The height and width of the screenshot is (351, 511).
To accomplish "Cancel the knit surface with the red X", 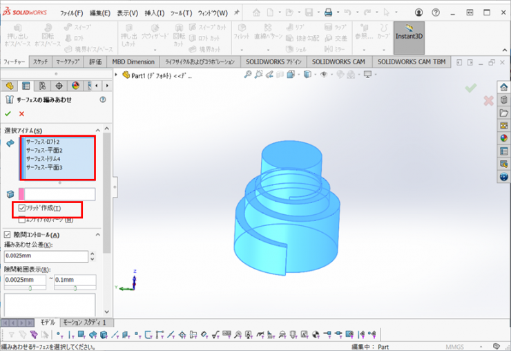I will pyautogui.click(x=21, y=113).
